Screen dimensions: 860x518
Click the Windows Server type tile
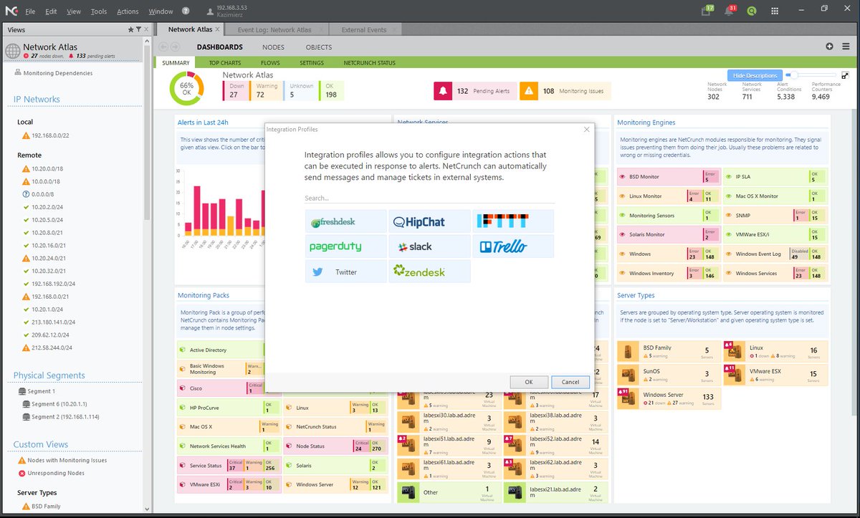pyautogui.click(x=668, y=398)
